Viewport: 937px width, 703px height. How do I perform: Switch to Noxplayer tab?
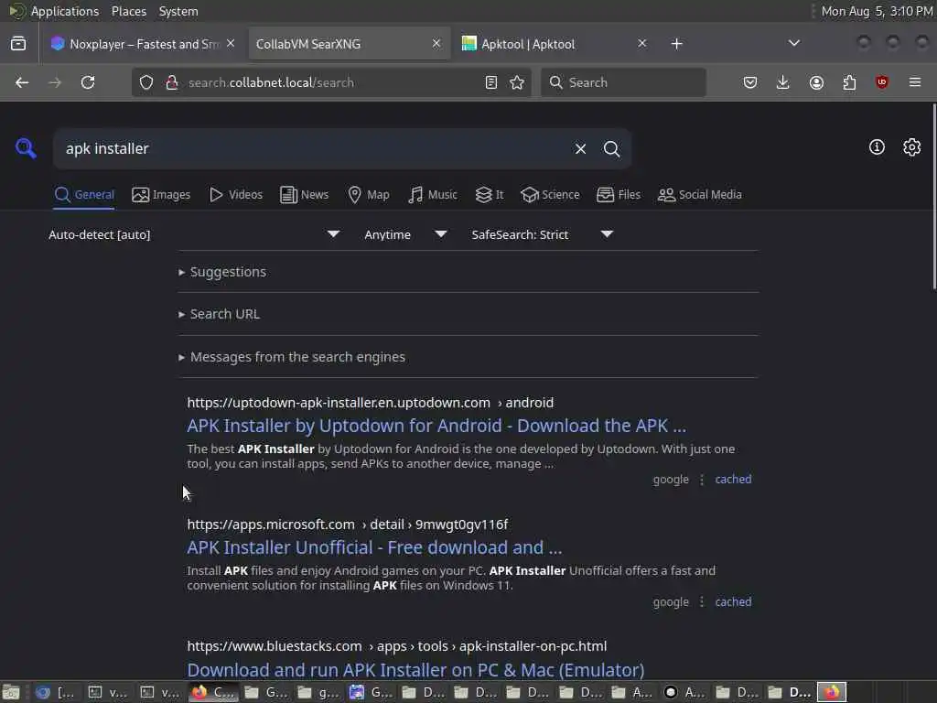[144, 44]
